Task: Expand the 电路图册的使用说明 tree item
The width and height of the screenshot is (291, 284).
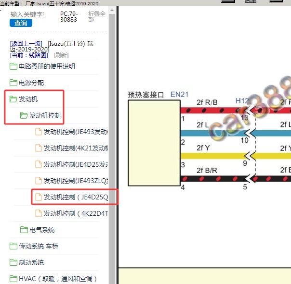Action: click(x=47, y=66)
